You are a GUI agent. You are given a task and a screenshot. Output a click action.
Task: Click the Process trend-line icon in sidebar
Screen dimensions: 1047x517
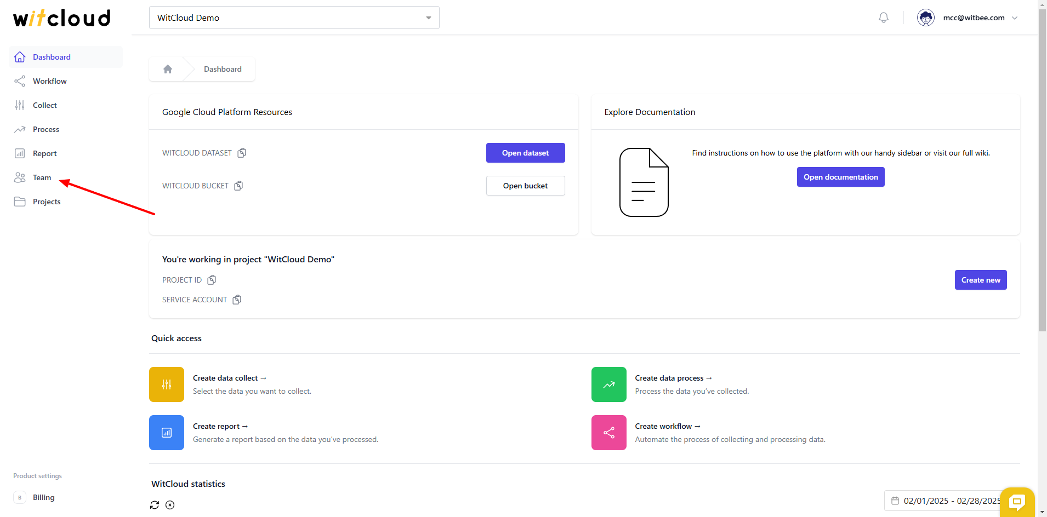click(x=20, y=129)
